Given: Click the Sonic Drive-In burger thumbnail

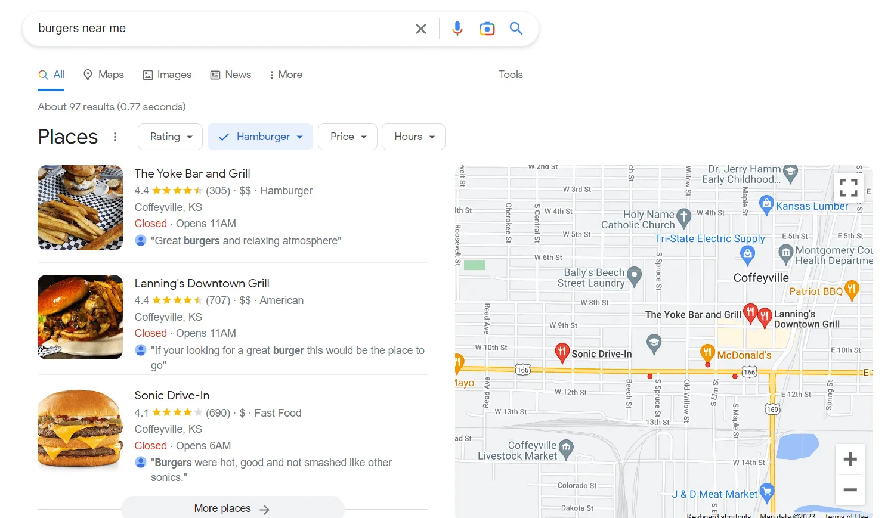Looking at the screenshot, I should (80, 429).
